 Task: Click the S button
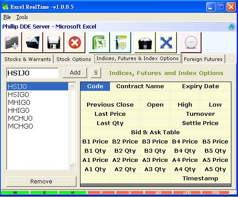coord(96,73)
